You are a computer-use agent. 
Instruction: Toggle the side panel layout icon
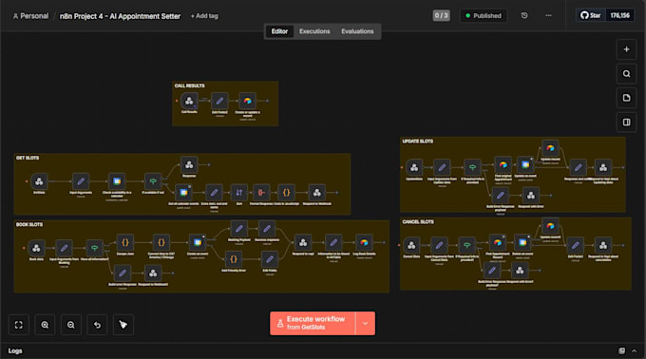pyautogui.click(x=626, y=123)
